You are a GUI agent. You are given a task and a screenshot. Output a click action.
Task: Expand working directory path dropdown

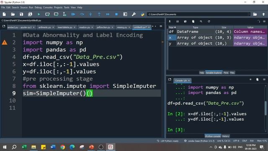(250, 14)
